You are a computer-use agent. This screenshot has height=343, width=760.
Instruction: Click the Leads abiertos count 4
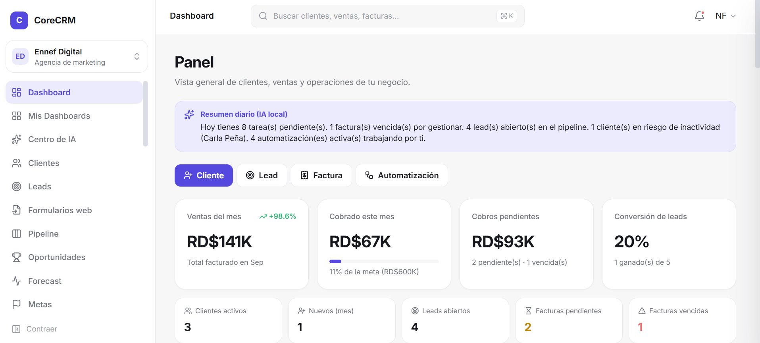click(415, 327)
